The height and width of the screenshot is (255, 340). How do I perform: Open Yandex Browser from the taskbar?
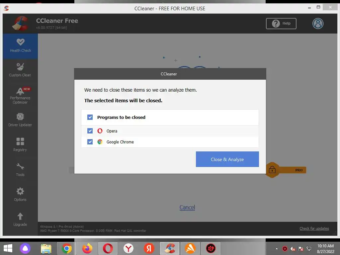(128, 248)
